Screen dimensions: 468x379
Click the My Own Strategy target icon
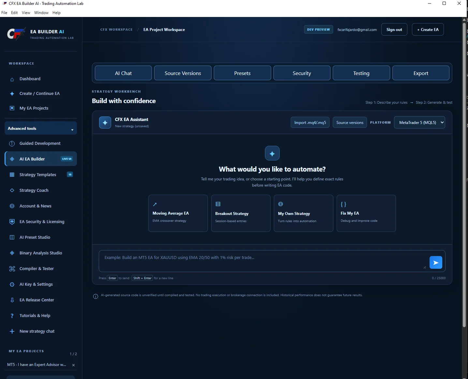point(281,204)
